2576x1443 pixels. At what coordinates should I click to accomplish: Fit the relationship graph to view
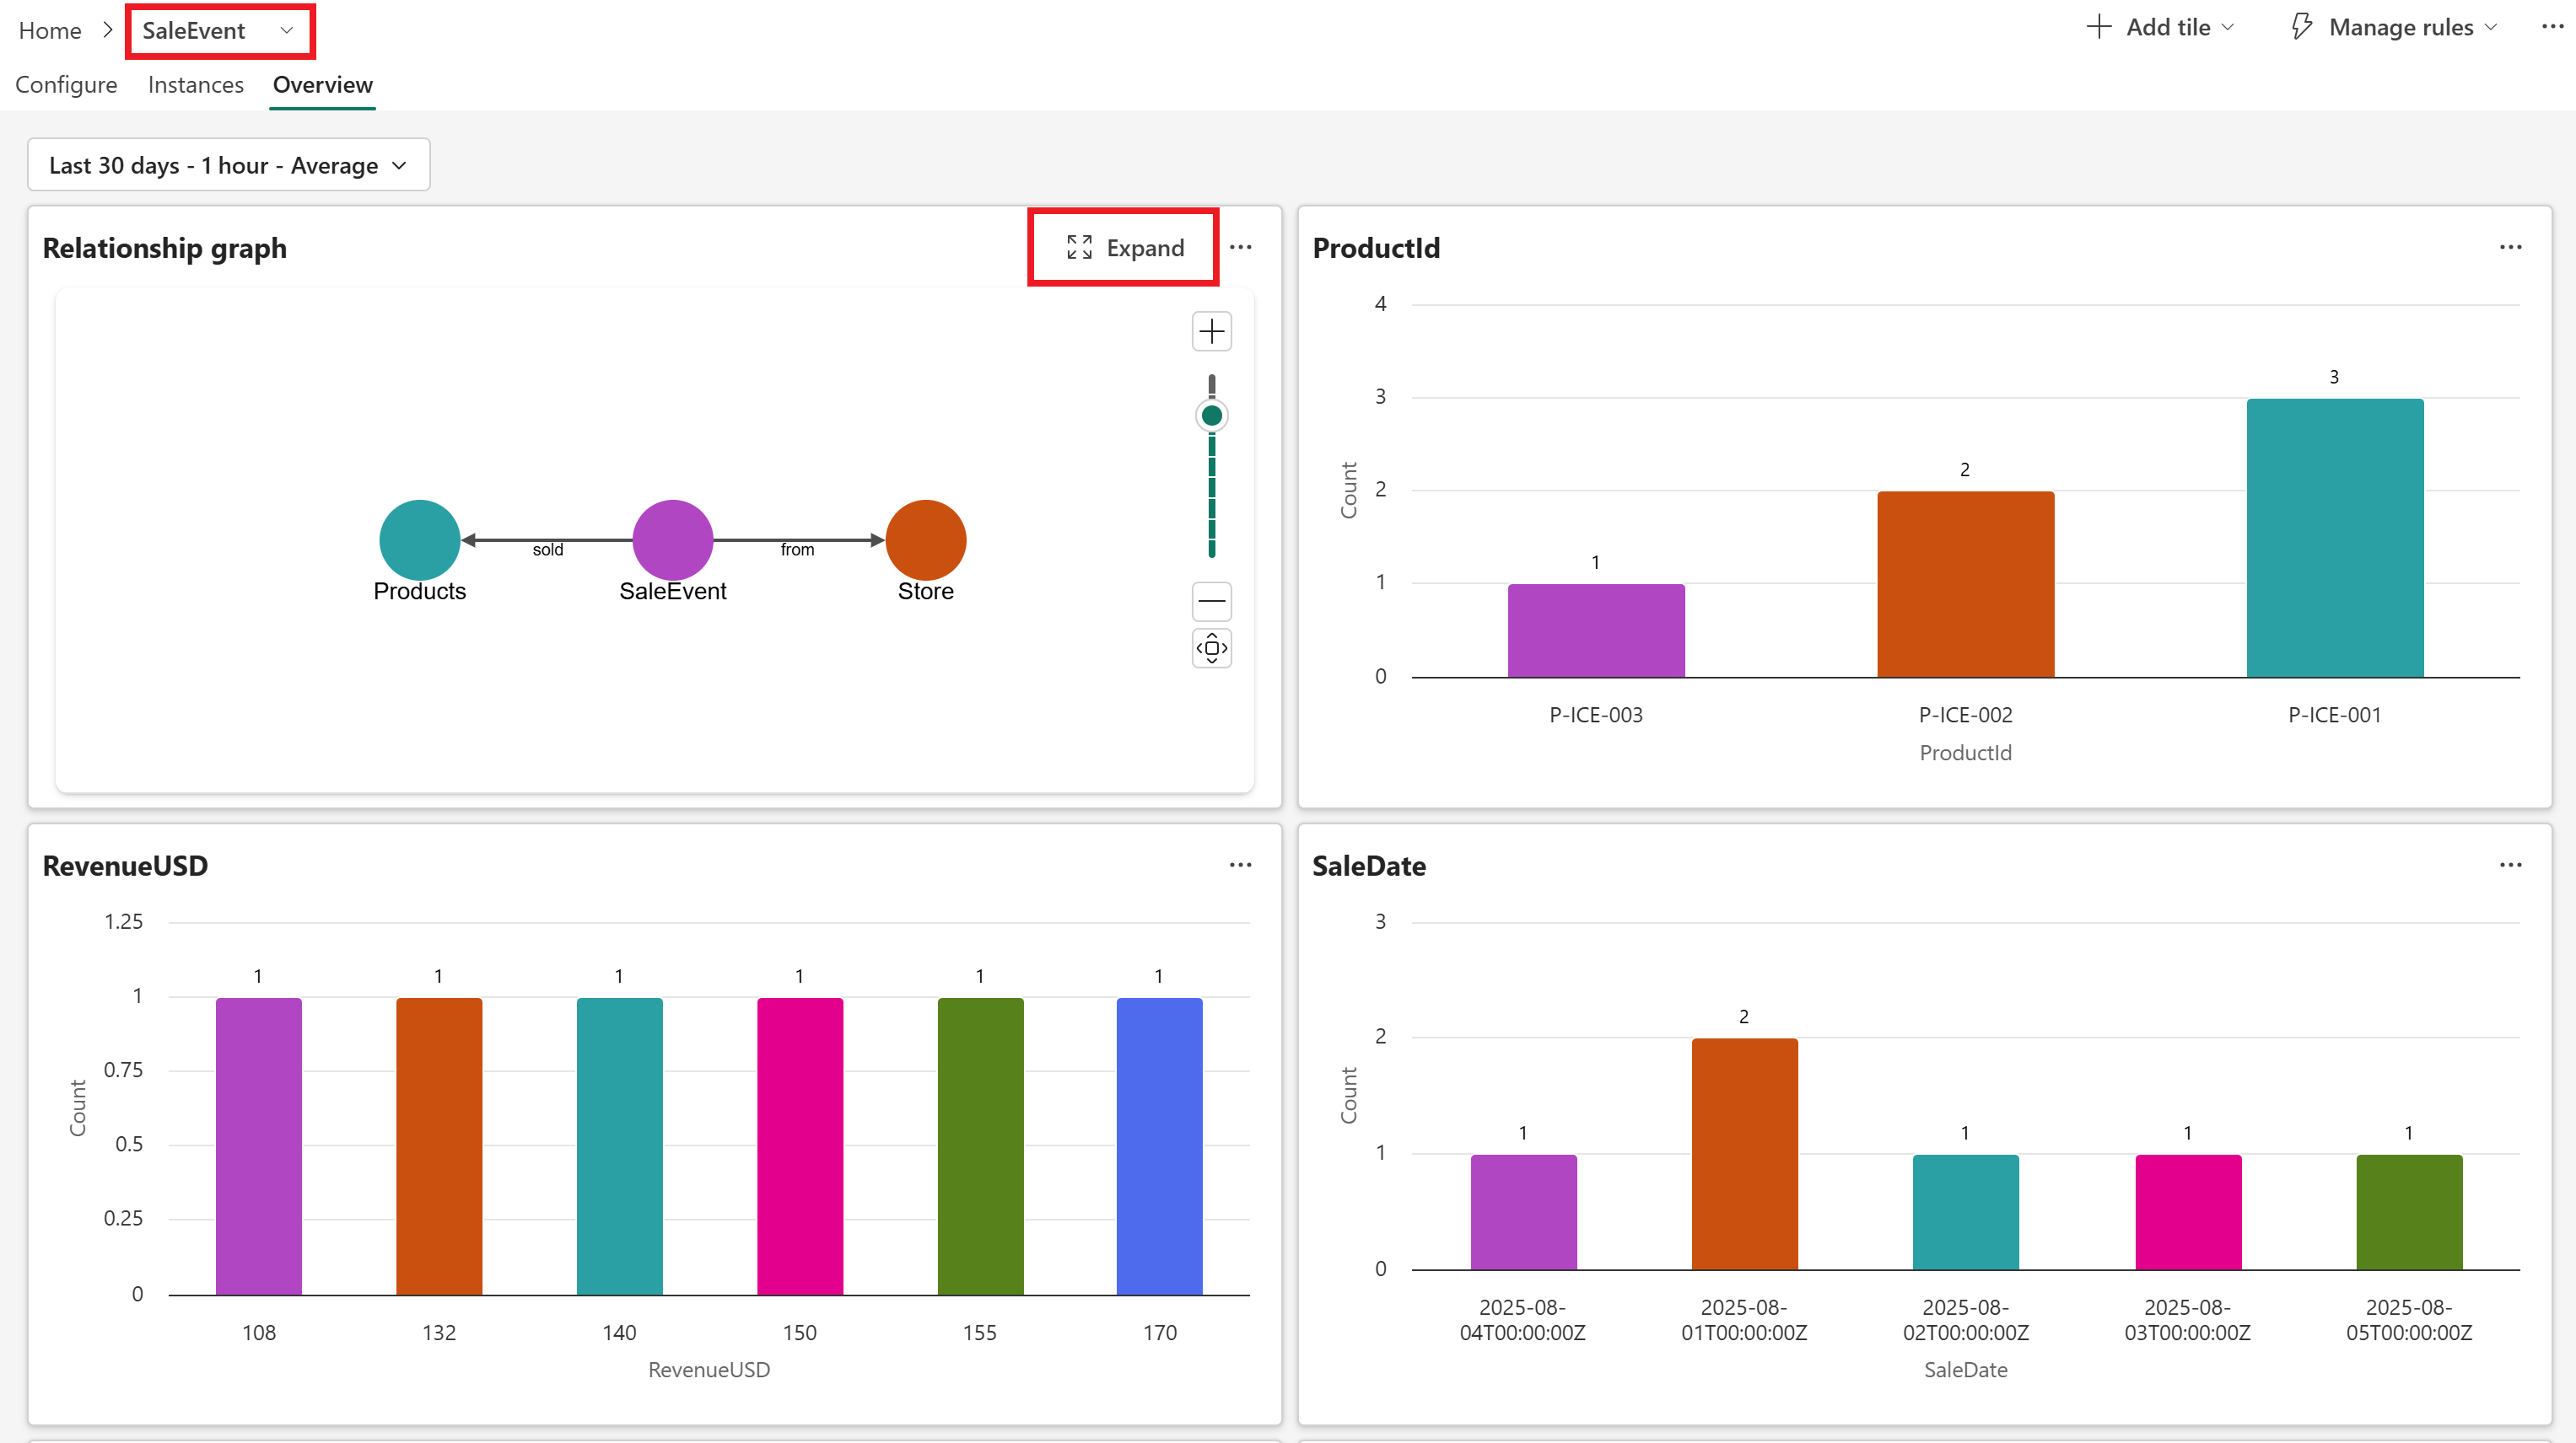click(x=1211, y=647)
